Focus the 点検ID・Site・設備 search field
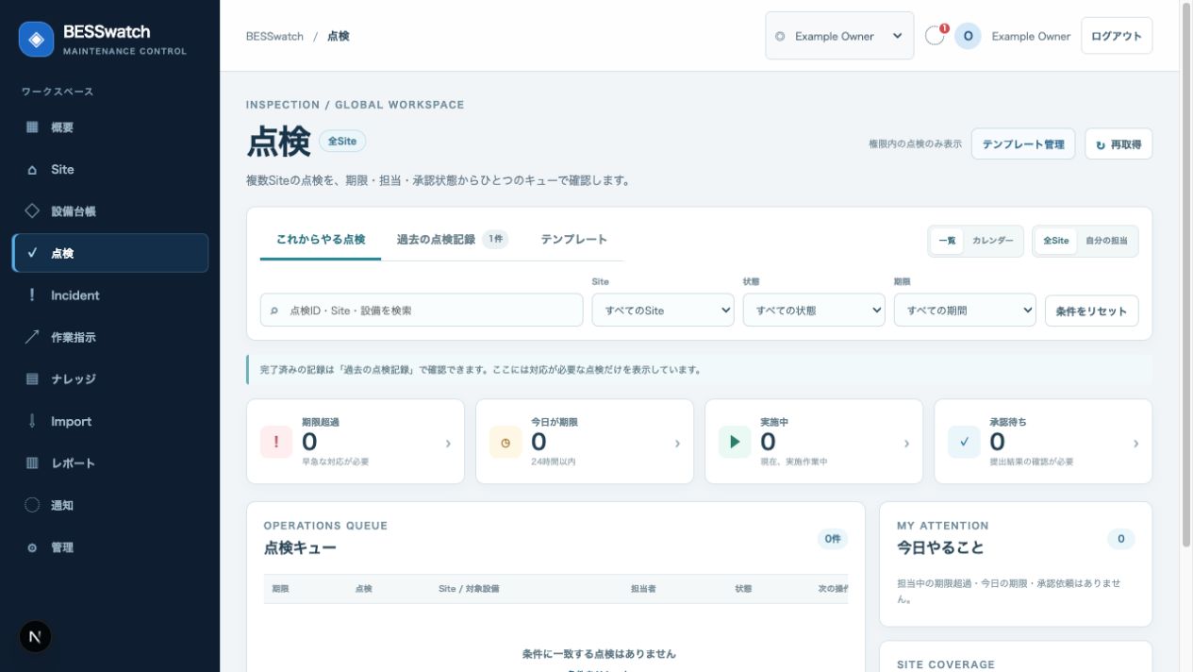Viewport: 1193px width, 672px height. [x=422, y=310]
